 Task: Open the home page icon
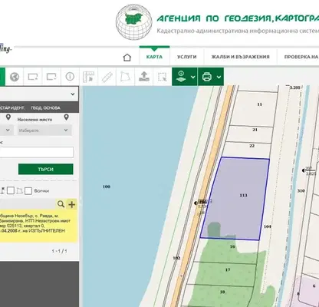pyautogui.click(x=127, y=58)
